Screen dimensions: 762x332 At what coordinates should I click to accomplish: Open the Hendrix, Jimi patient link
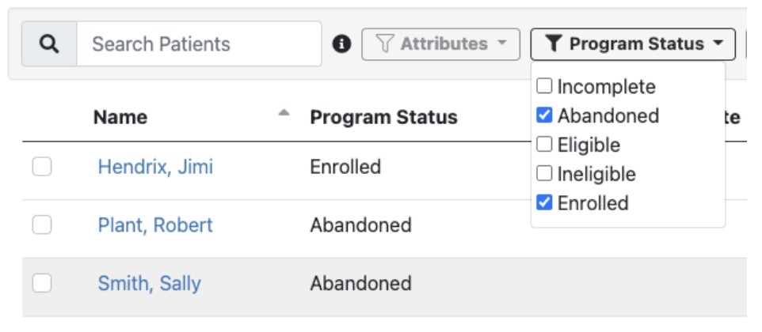click(155, 167)
